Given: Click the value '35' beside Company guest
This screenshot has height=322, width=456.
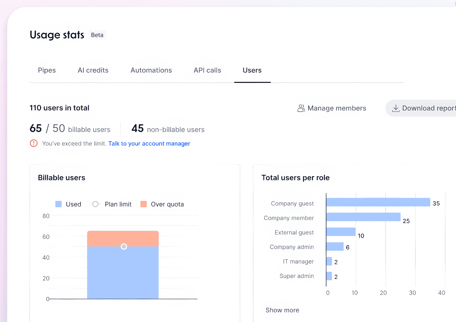Looking at the screenshot, I should (x=436, y=204).
